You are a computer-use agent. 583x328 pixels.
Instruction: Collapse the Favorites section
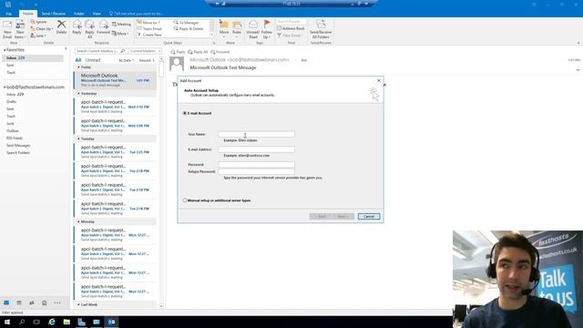tap(5, 50)
